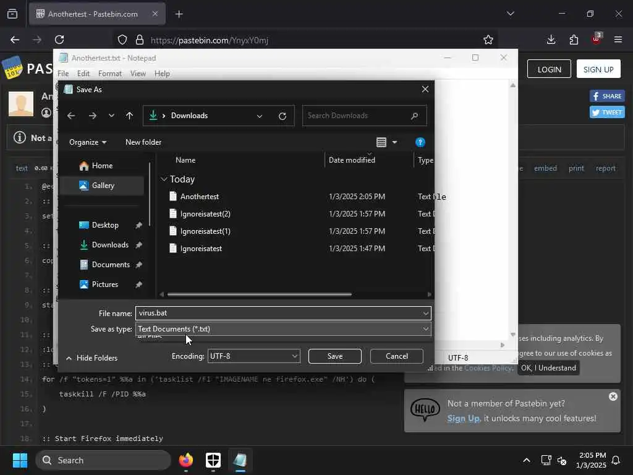633x475 pixels.
Task: Select the Anothertest file
Action: tap(200, 197)
